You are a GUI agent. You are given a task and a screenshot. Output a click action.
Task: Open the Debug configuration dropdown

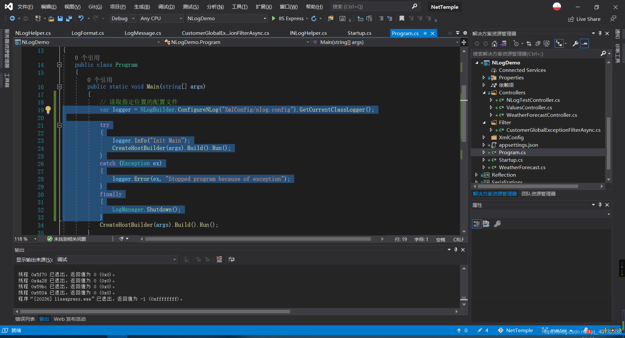[133, 19]
